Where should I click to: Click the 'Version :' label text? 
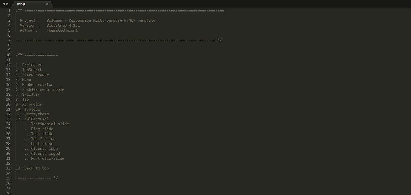30,25
